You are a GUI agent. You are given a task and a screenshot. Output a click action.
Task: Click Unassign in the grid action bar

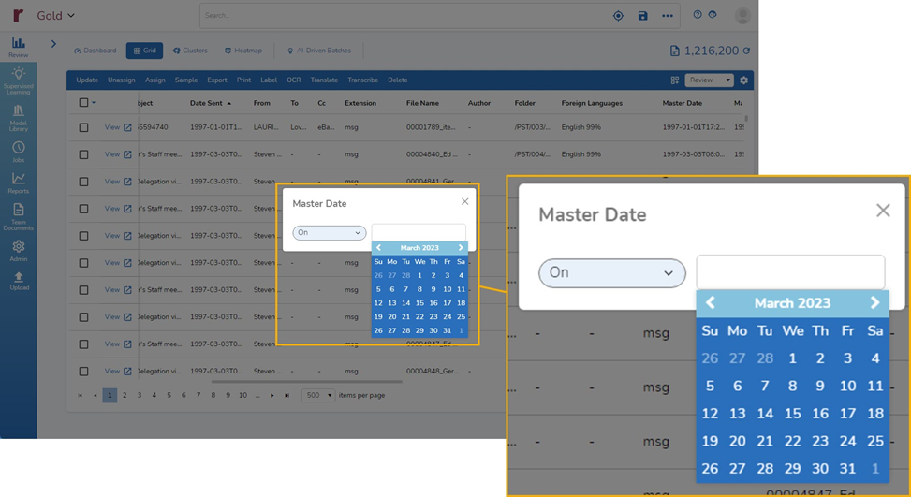click(122, 80)
